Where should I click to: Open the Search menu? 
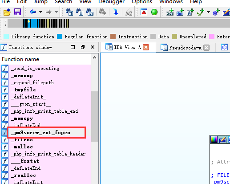coord(63,2)
